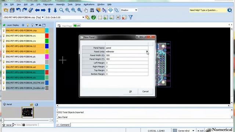Toggle visibility bulb of PCB804A.pls layer
This screenshot has width=235, height=132.
pos(4,62)
